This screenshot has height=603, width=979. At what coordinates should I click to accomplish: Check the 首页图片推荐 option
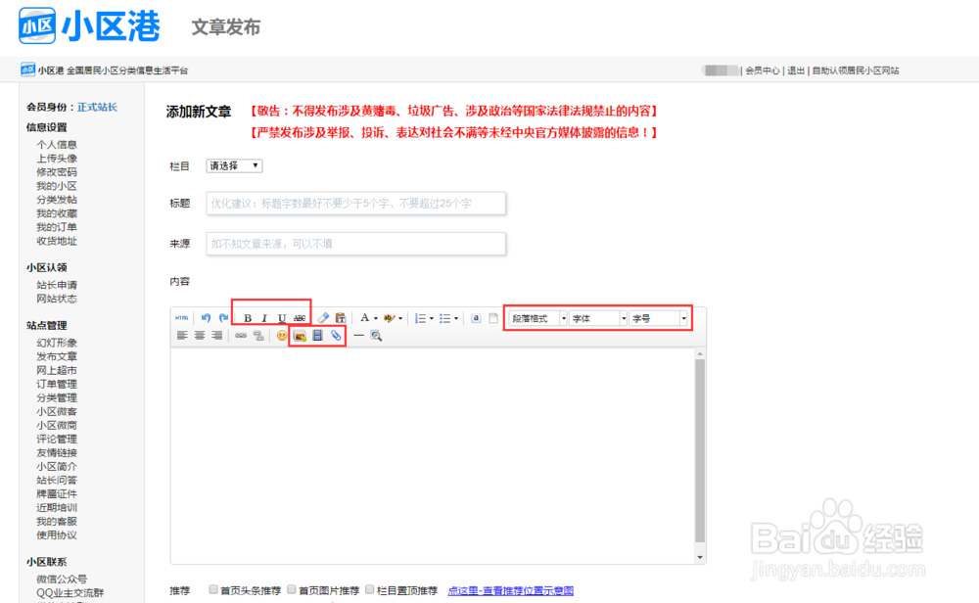[291, 588]
